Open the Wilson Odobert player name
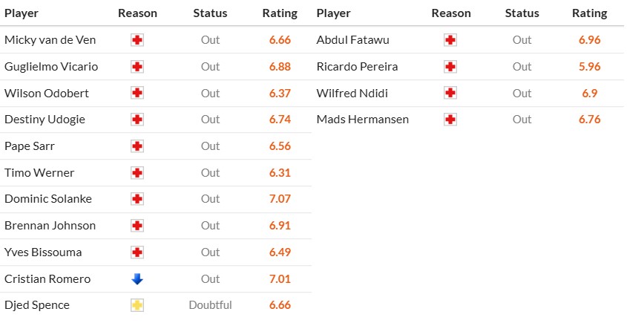627x323 pixels. [47, 94]
